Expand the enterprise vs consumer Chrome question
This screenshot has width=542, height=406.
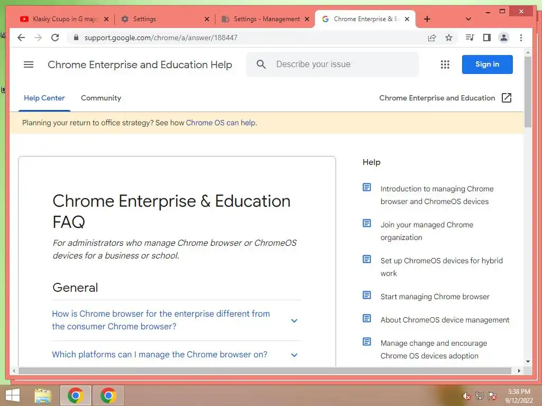pos(294,320)
